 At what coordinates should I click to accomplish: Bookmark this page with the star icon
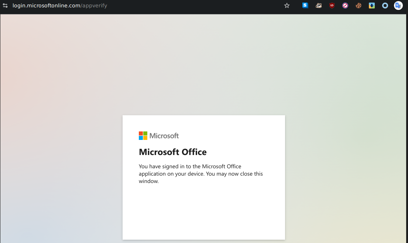click(287, 6)
